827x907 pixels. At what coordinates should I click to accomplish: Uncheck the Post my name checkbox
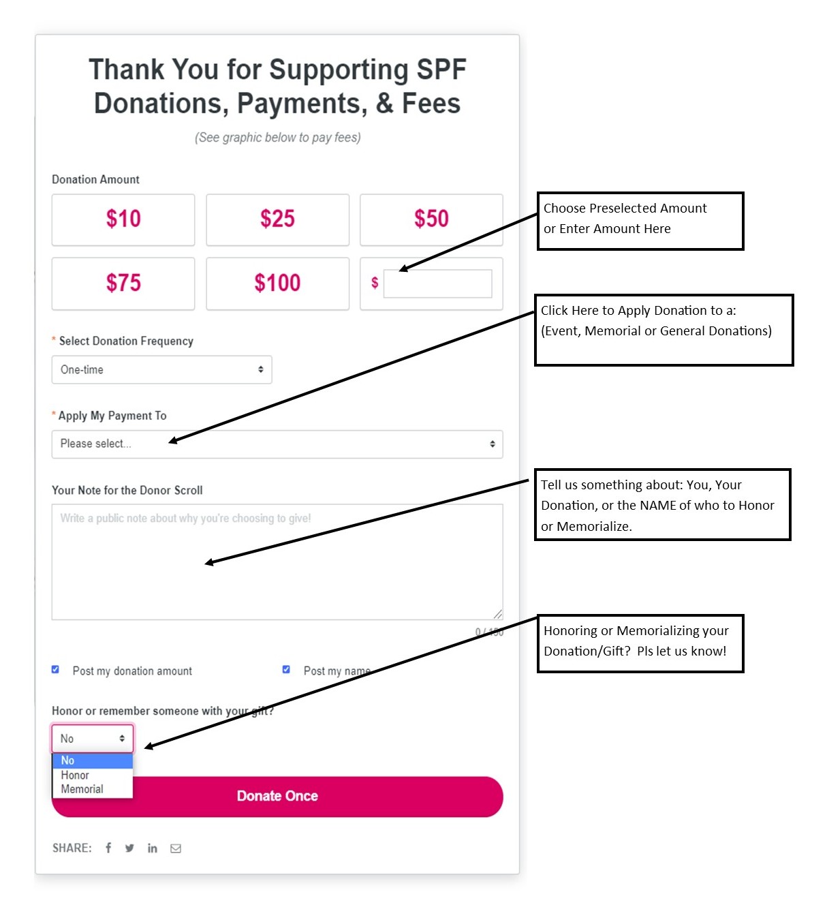click(x=286, y=670)
